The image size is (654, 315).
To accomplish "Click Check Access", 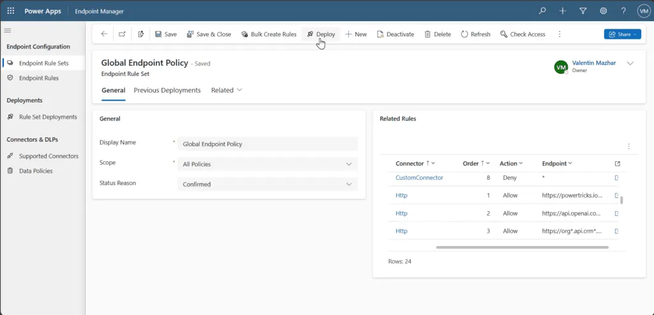I will (x=522, y=34).
